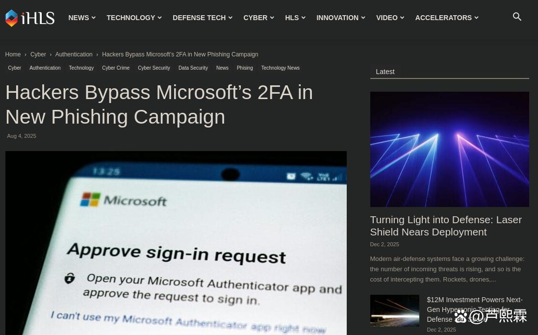
Task: Select the Data Security category tag
Action: click(193, 68)
